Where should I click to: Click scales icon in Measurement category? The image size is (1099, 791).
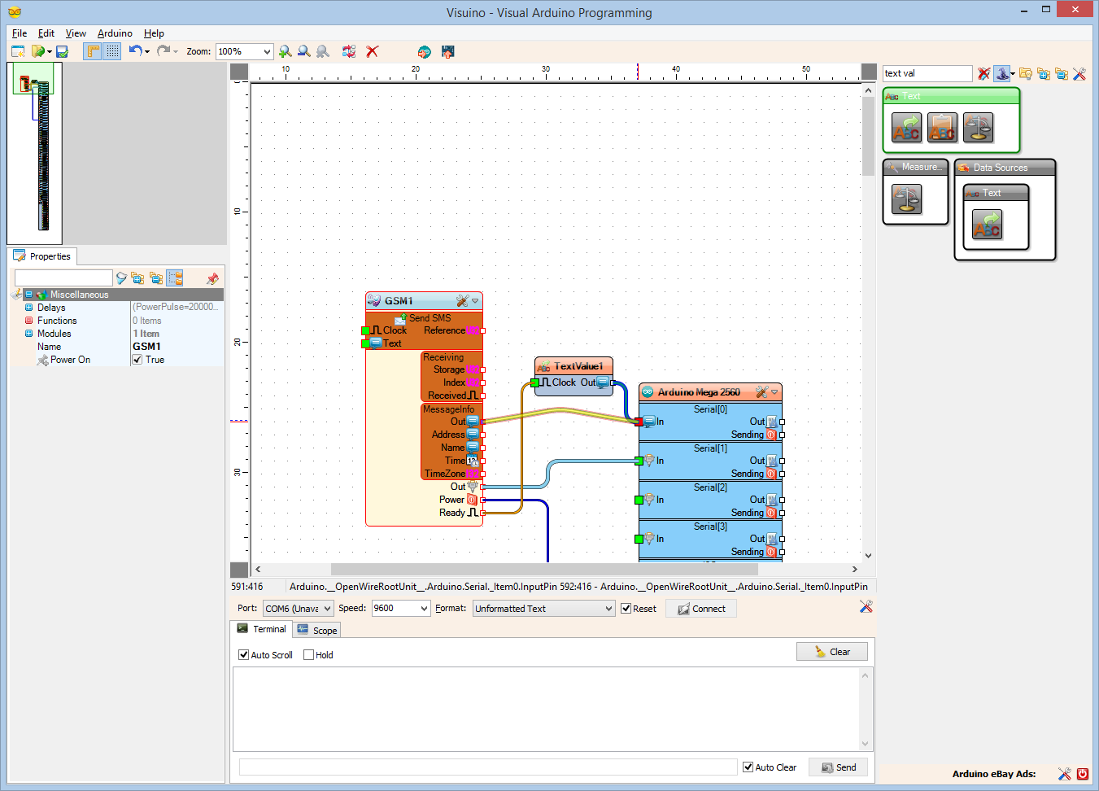pos(906,199)
